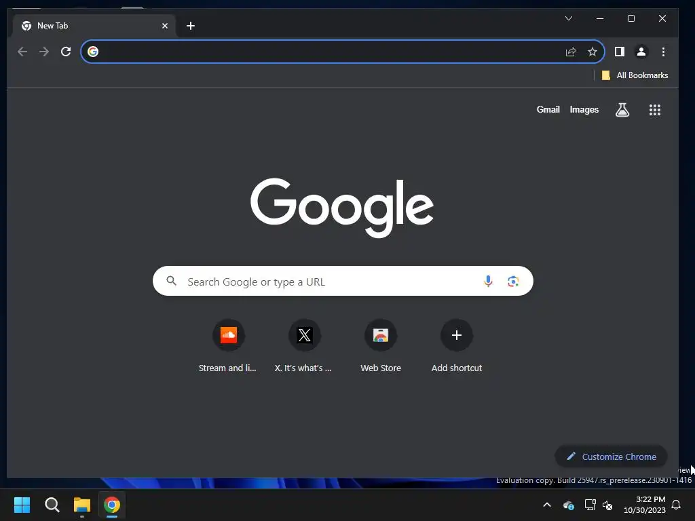Screen dimensions: 695x521
Task: Start voice search with microphone icon
Action: [x=488, y=282]
